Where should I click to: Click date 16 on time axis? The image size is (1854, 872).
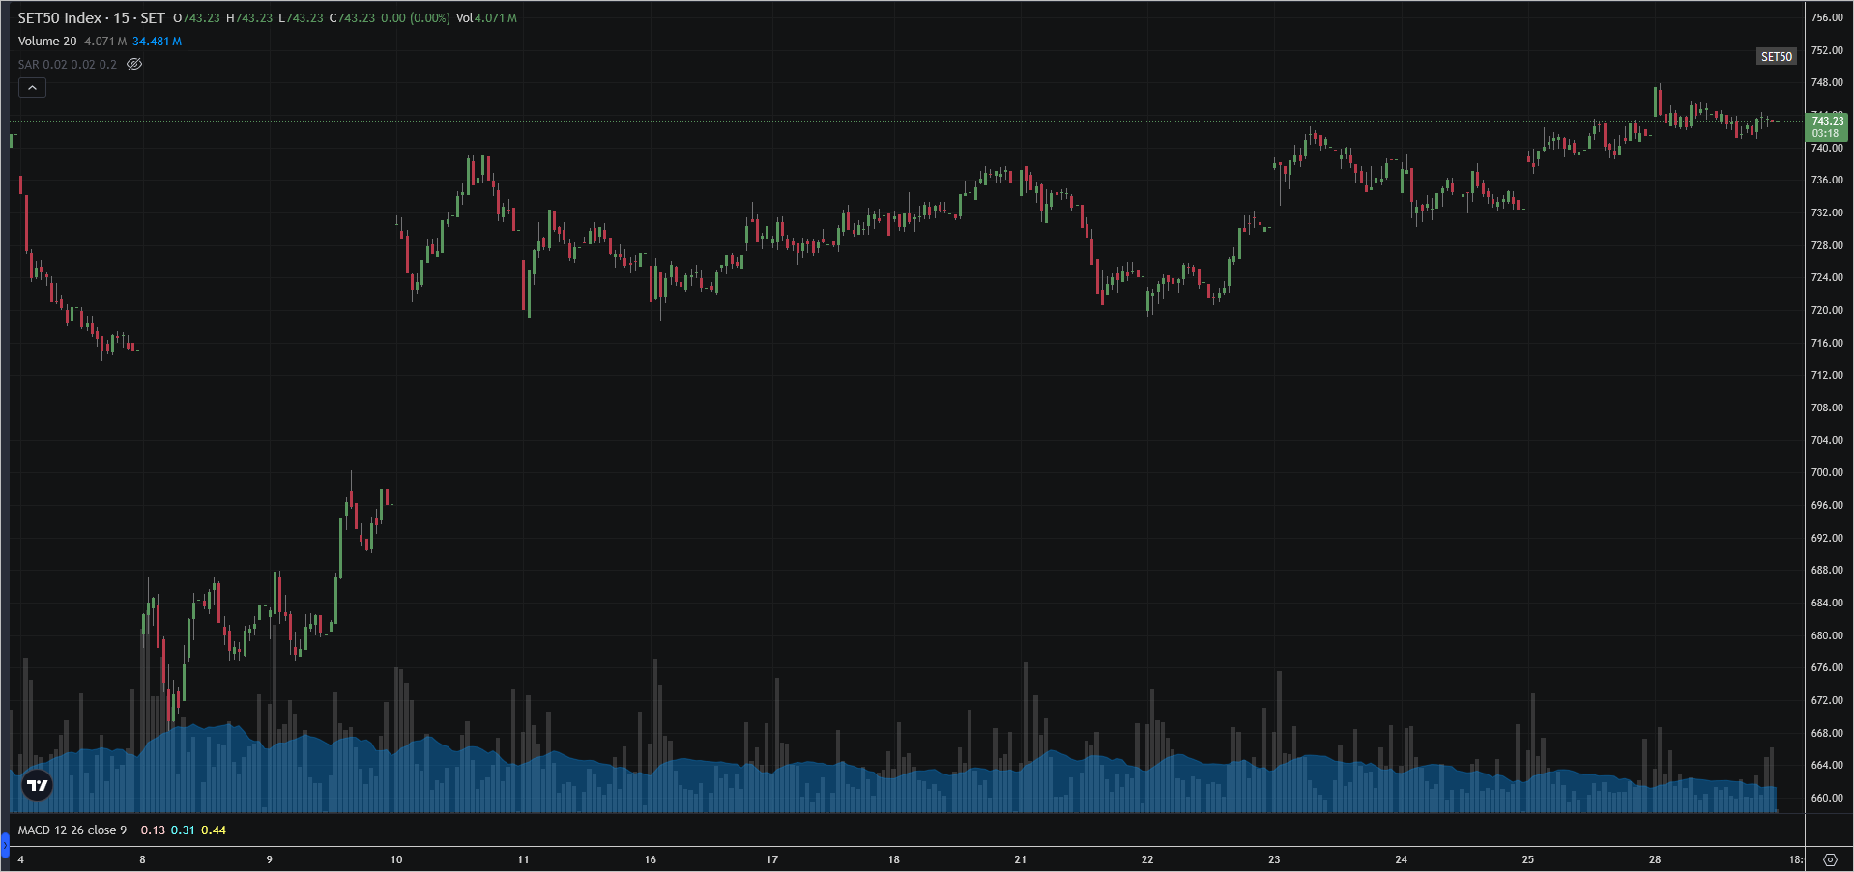point(651,859)
